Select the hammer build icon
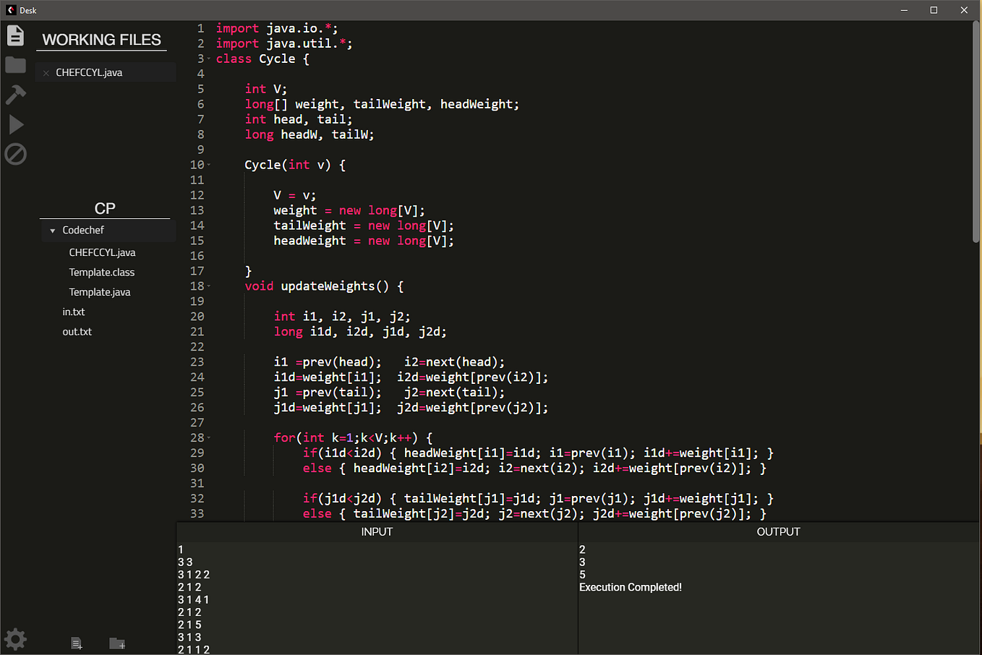The image size is (982, 655). point(15,94)
